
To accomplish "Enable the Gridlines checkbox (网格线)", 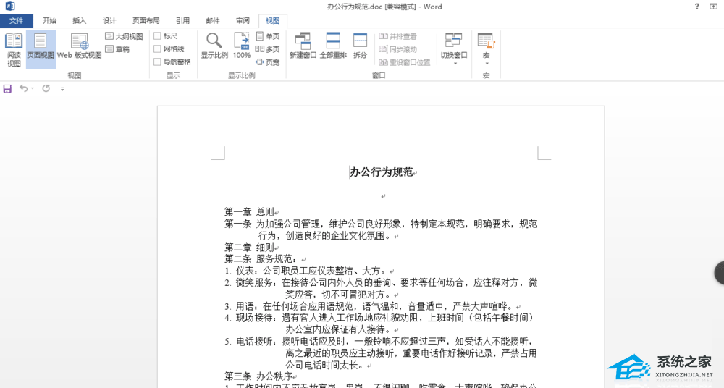I will click(157, 49).
